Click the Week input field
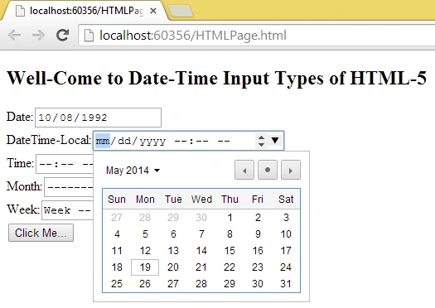435x308 pixels. pyautogui.click(x=67, y=210)
